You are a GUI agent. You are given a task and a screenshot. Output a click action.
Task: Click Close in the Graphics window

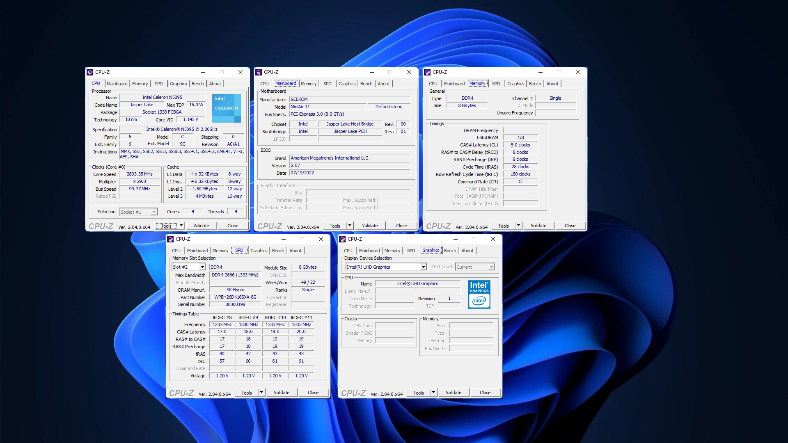tap(485, 393)
